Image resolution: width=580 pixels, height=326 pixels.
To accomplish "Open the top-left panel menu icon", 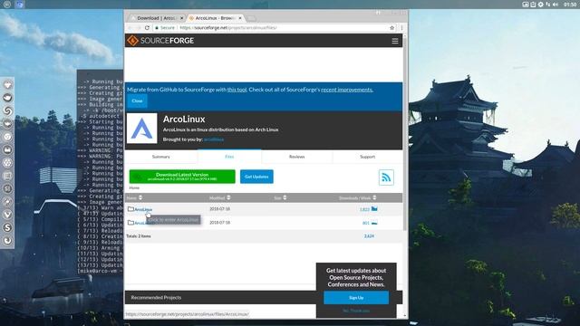I will (7, 5).
